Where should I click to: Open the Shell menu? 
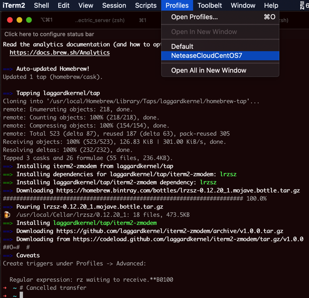(41, 5)
